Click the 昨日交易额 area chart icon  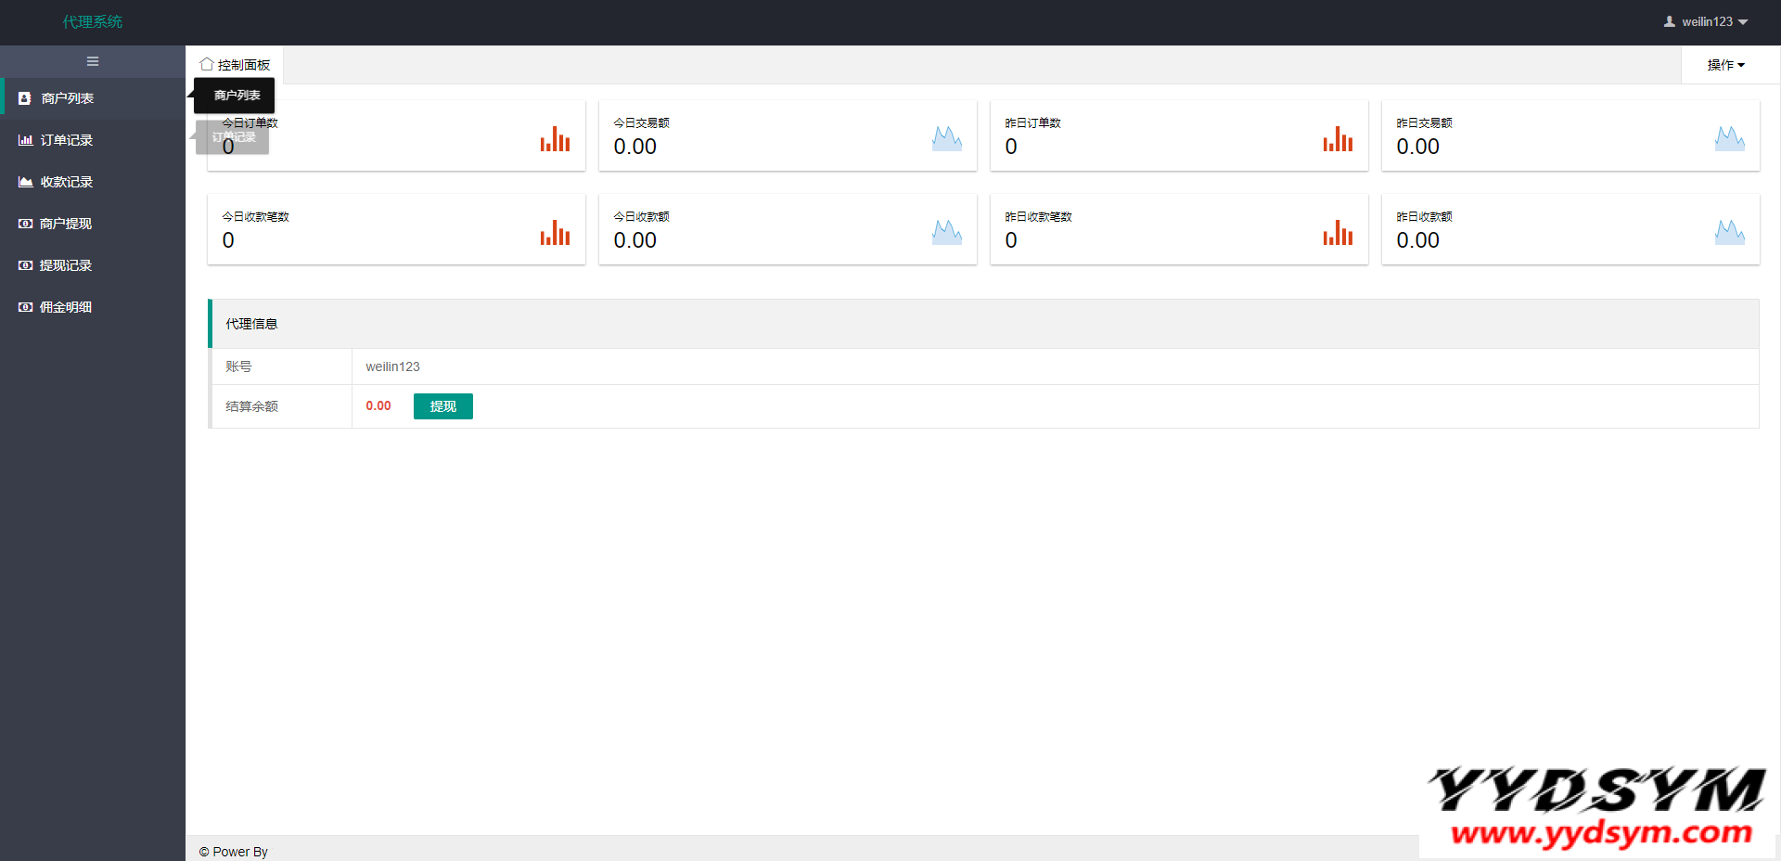(x=1729, y=139)
